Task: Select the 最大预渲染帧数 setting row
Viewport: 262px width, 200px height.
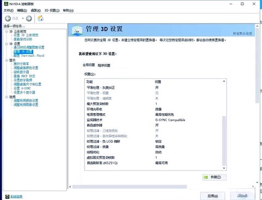Action: [153, 104]
